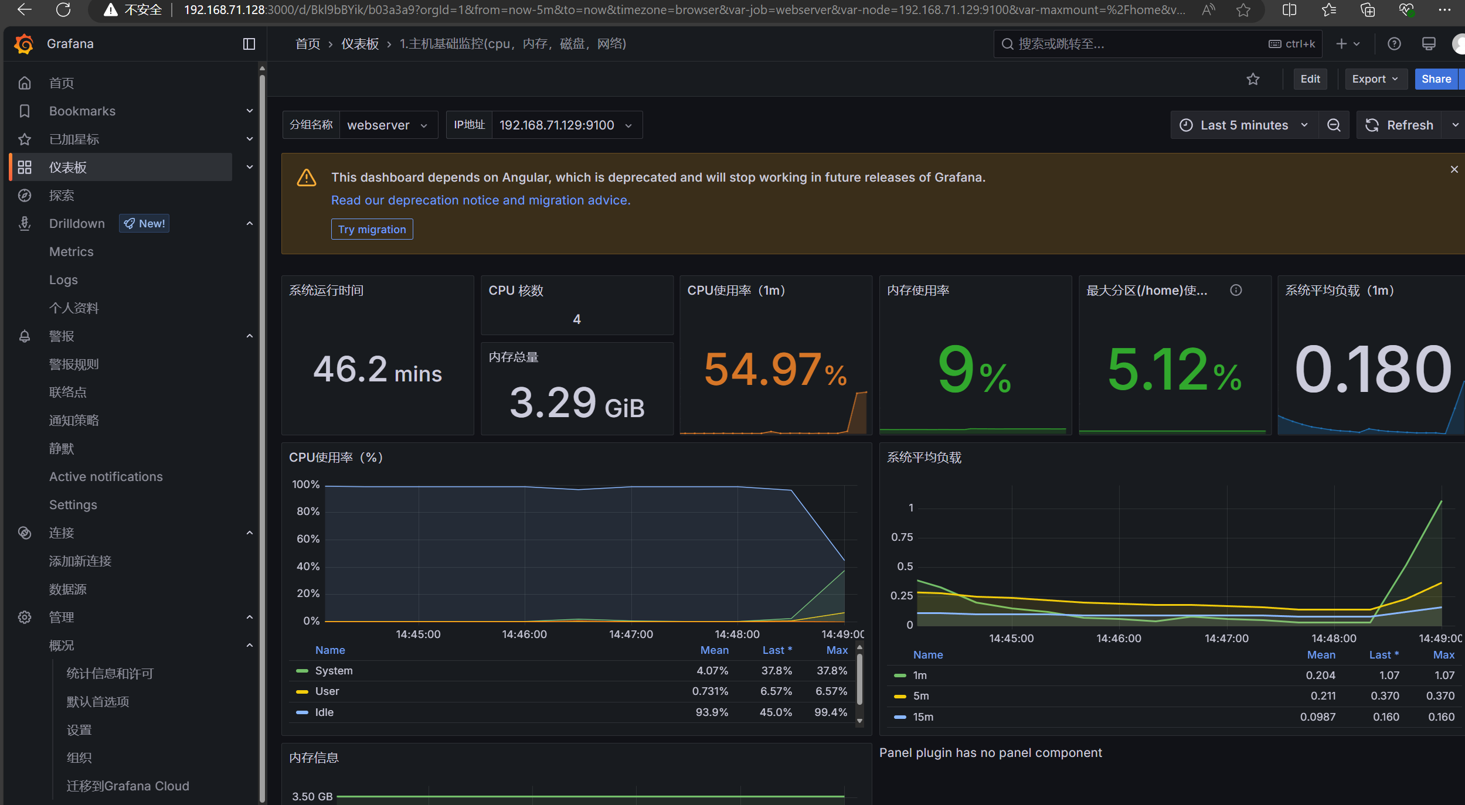Reload the page in the browser
The width and height of the screenshot is (1465, 805).
[x=63, y=9]
